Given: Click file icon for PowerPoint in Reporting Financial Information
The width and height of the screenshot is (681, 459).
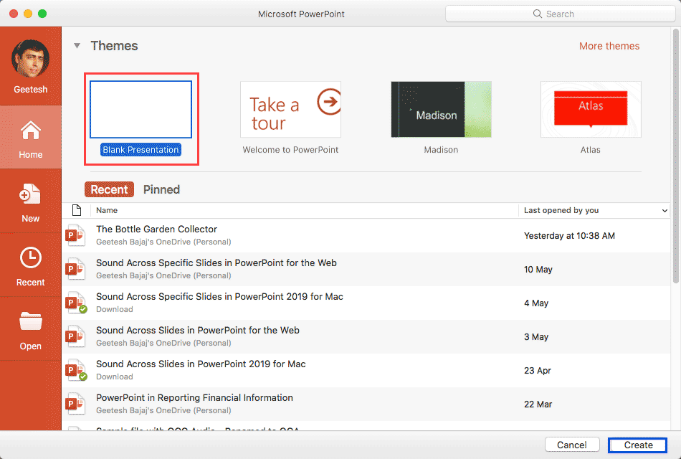Looking at the screenshot, I should (75, 404).
